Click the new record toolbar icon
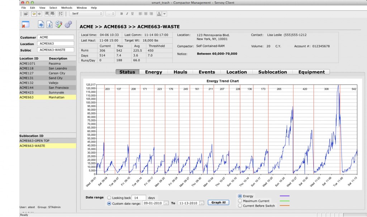367x217 pixels. (47, 14)
